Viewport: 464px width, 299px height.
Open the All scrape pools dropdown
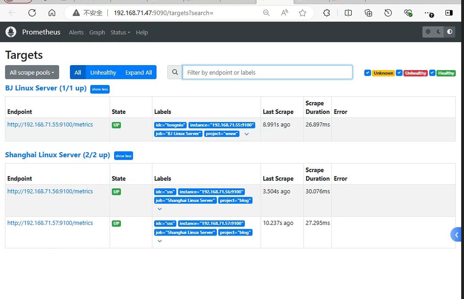32,72
